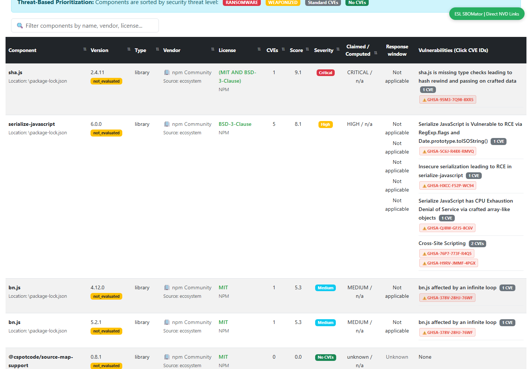The image size is (532, 369).
Task: Click the Response window column header
Action: click(397, 50)
